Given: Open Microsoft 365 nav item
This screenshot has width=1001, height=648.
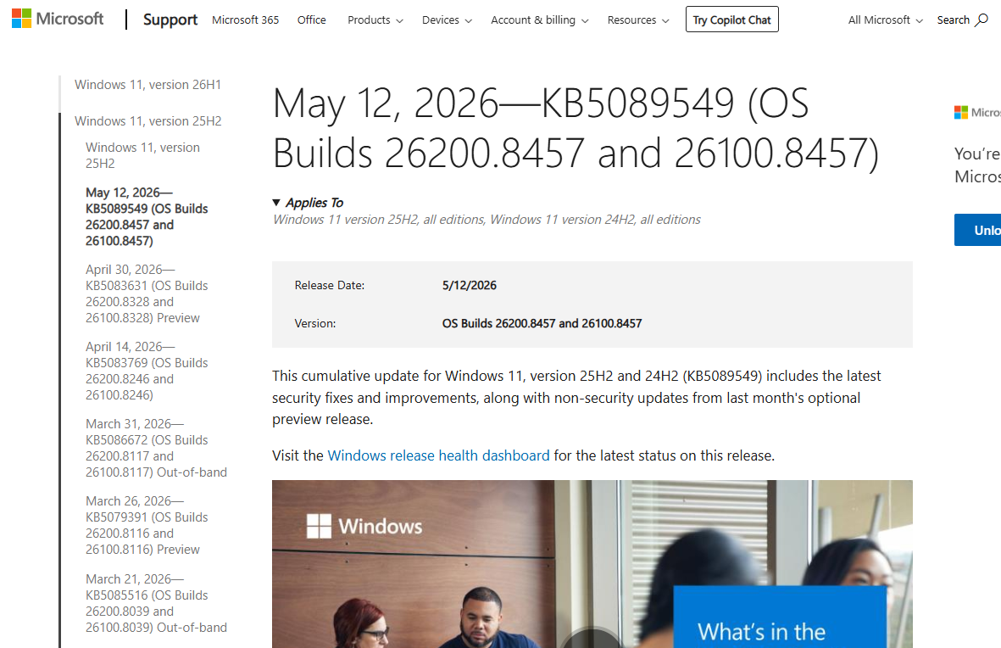Looking at the screenshot, I should click(x=245, y=20).
